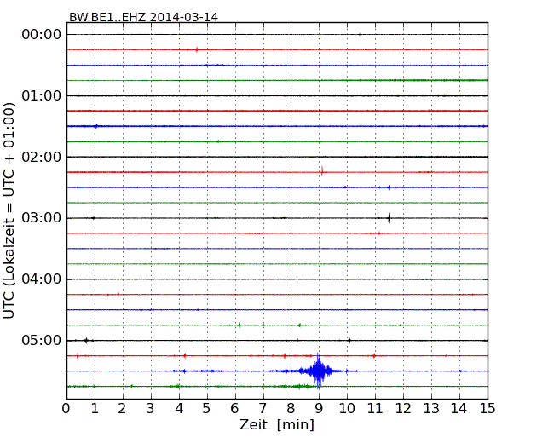Click the x-axis tick label 12

tap(403, 409)
